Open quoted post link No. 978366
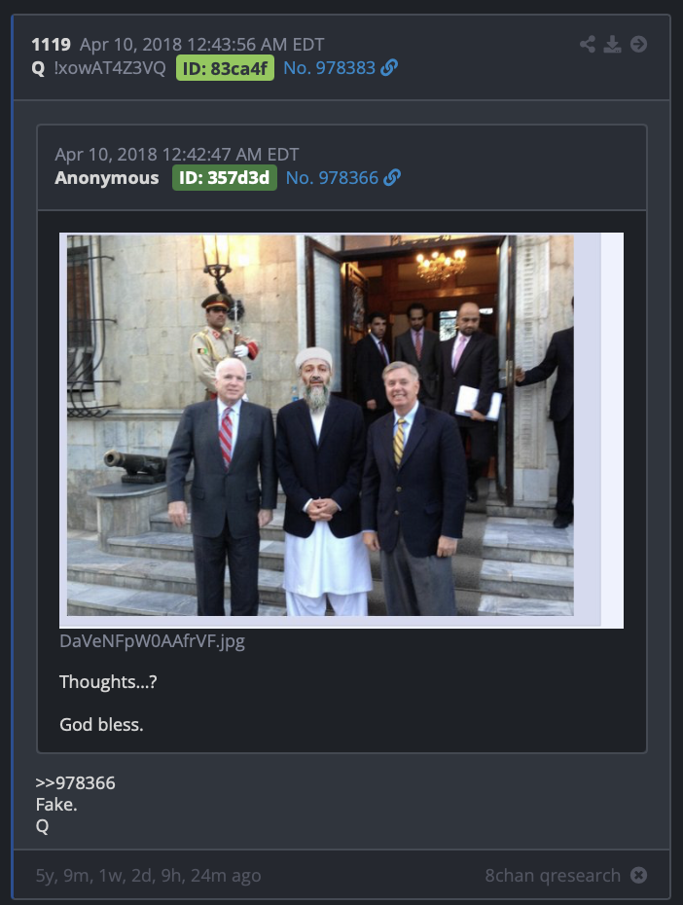This screenshot has width=683, height=905. tap(333, 178)
